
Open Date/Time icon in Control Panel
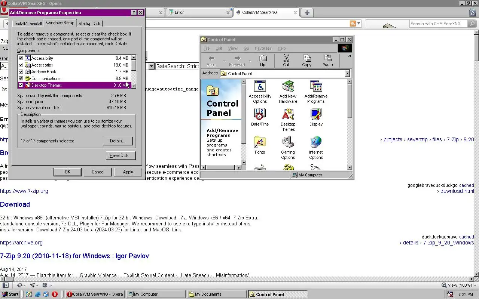[x=260, y=117]
